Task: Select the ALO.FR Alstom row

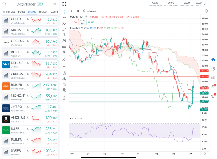Action: click(x=30, y=53)
